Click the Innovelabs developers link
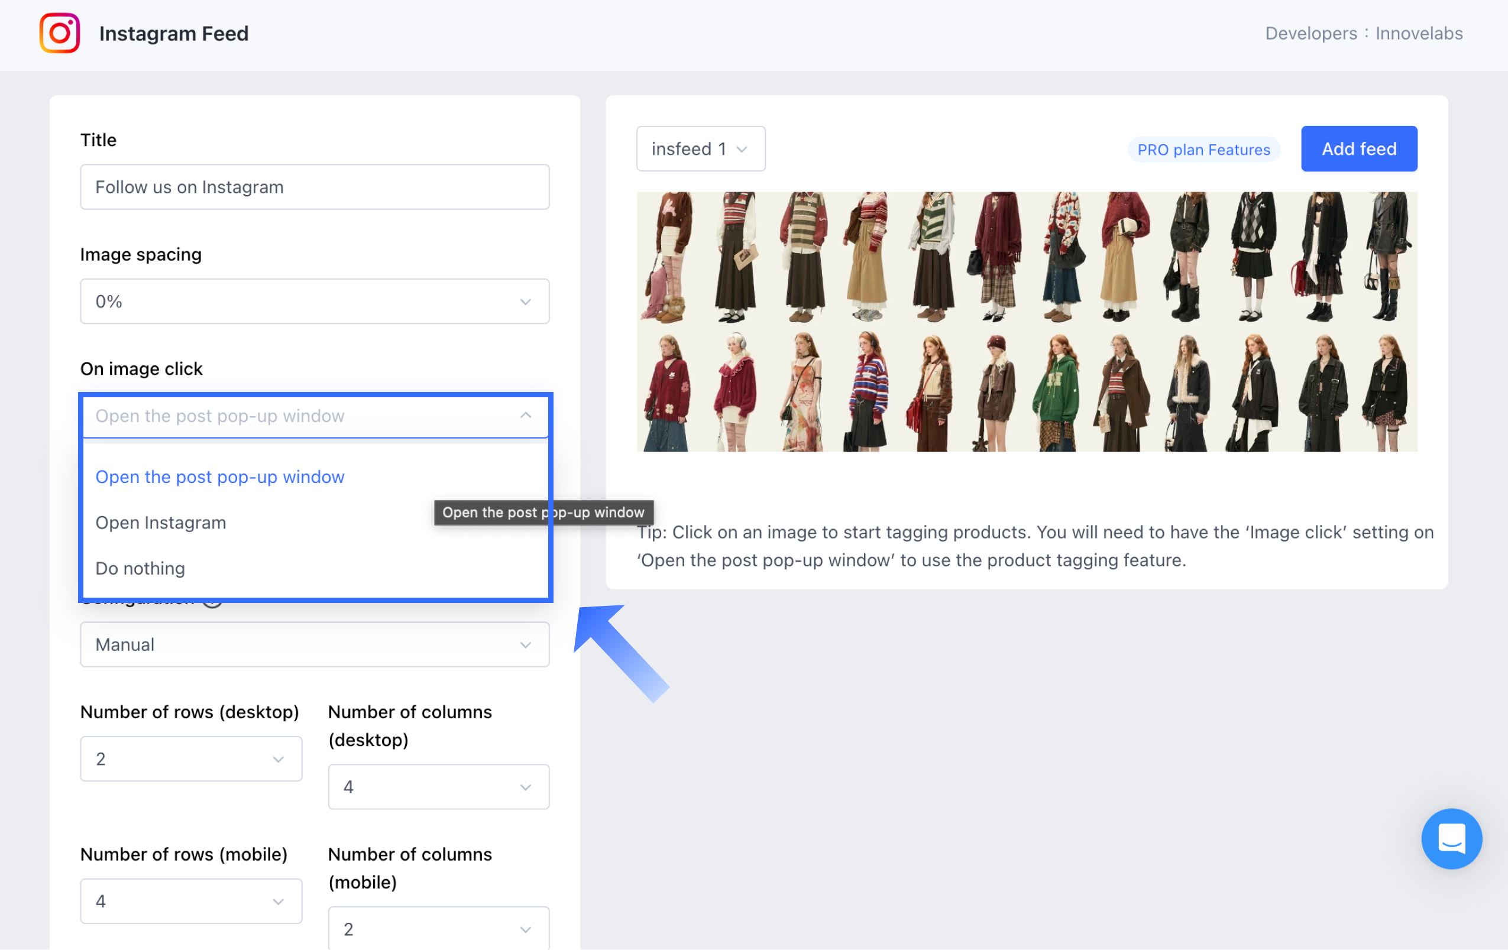1508x950 pixels. pos(1419,33)
